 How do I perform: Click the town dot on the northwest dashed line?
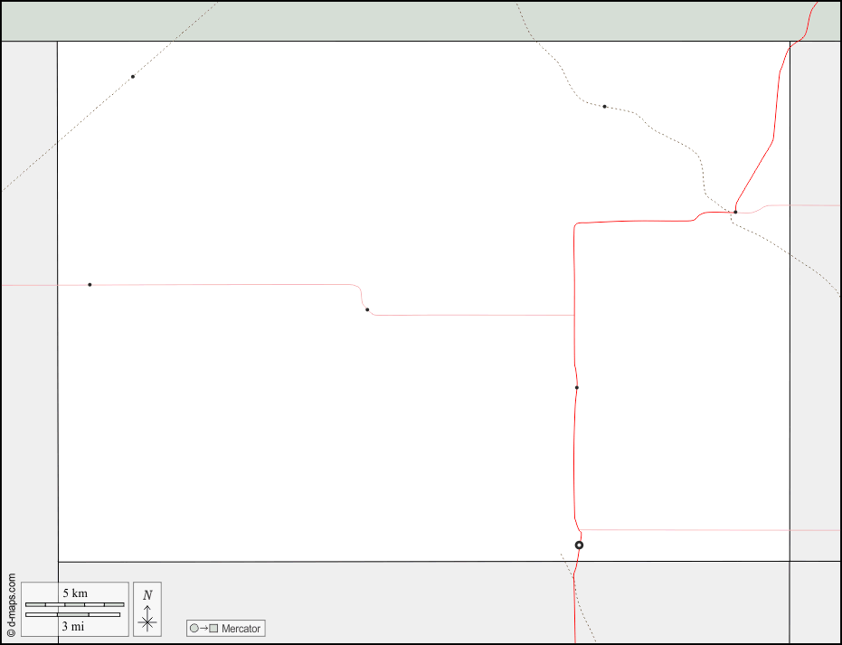coord(132,76)
